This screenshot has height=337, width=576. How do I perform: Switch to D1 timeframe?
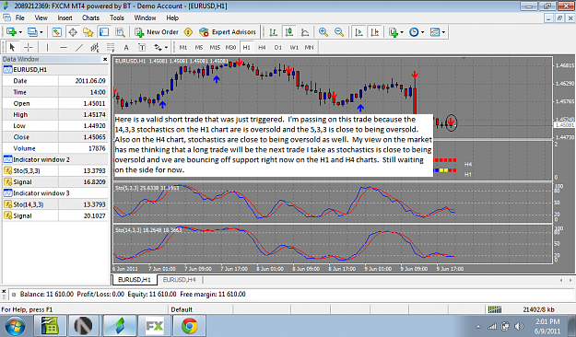point(277,47)
